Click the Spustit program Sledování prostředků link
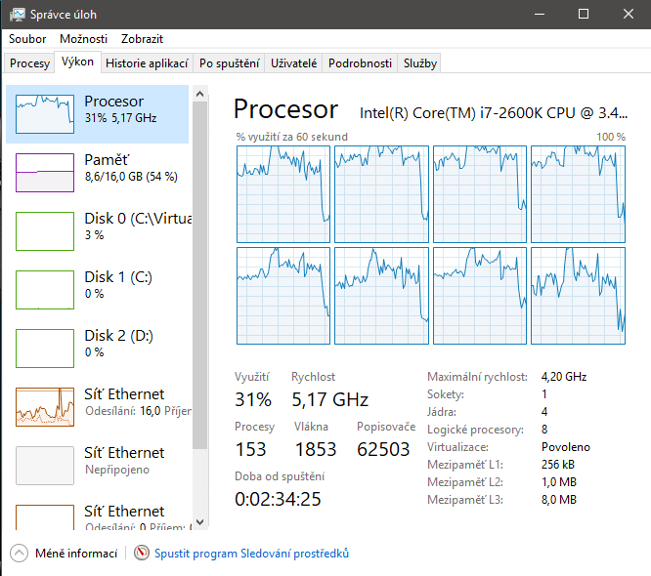The image size is (651, 576). pos(251,554)
